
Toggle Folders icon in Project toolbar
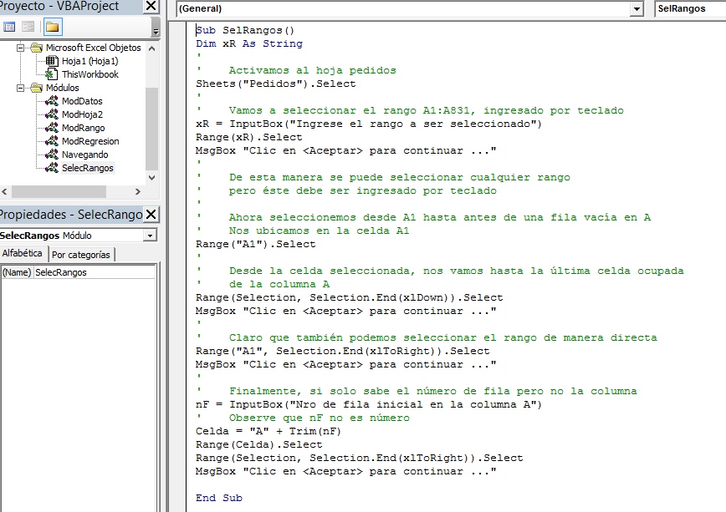(x=53, y=28)
